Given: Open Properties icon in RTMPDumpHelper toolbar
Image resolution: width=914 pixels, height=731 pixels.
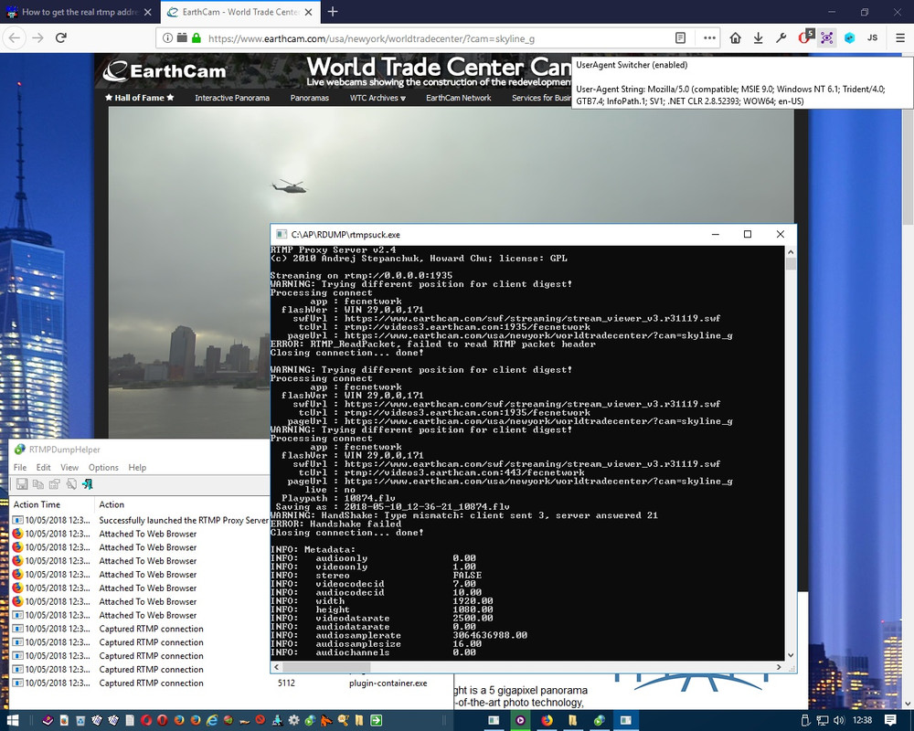Looking at the screenshot, I should [x=55, y=484].
